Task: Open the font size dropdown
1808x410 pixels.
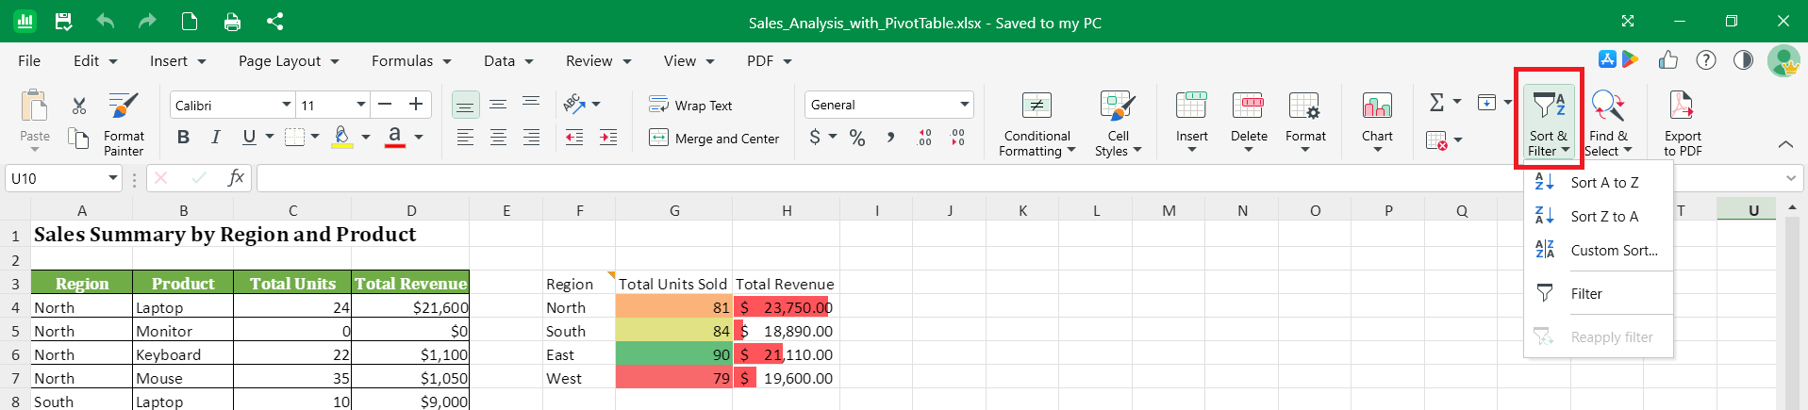Action: click(x=361, y=105)
